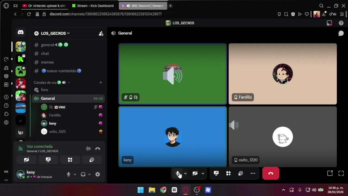Toggle microphone mute in call bar

tap(178, 173)
